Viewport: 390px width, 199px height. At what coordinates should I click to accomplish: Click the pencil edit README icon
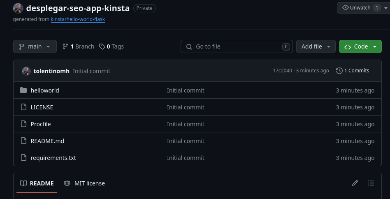(x=355, y=183)
